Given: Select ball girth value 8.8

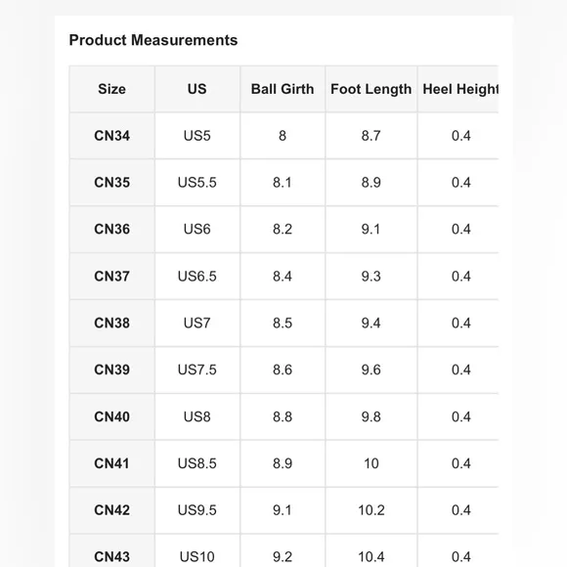Looking at the screenshot, I should coord(283,416).
